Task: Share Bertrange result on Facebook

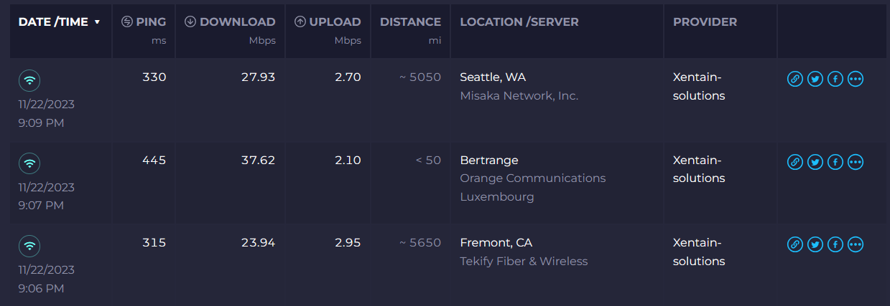Action: click(x=835, y=162)
